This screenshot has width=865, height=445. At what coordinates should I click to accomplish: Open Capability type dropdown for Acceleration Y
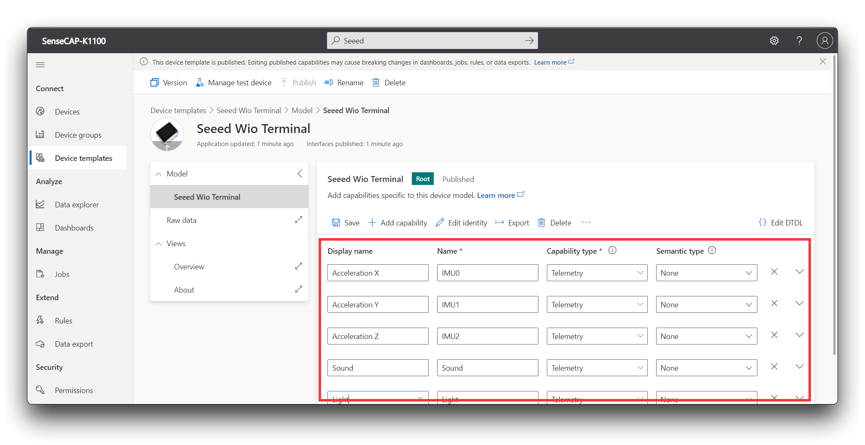[x=597, y=304]
